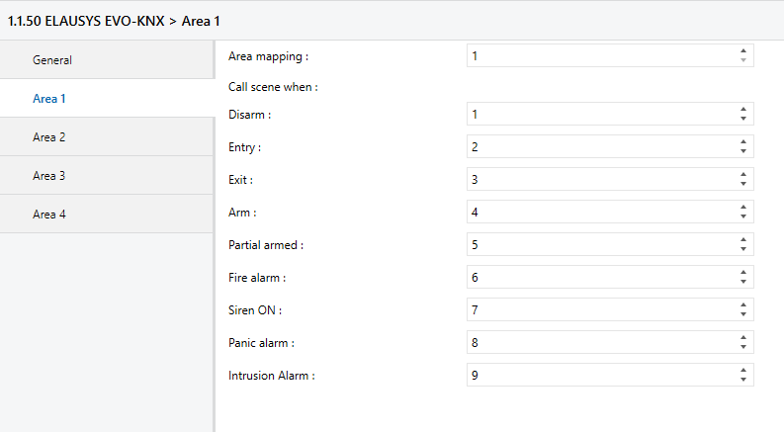784x432 pixels.
Task: Raise the Arm scene number by one
Action: [743, 207]
